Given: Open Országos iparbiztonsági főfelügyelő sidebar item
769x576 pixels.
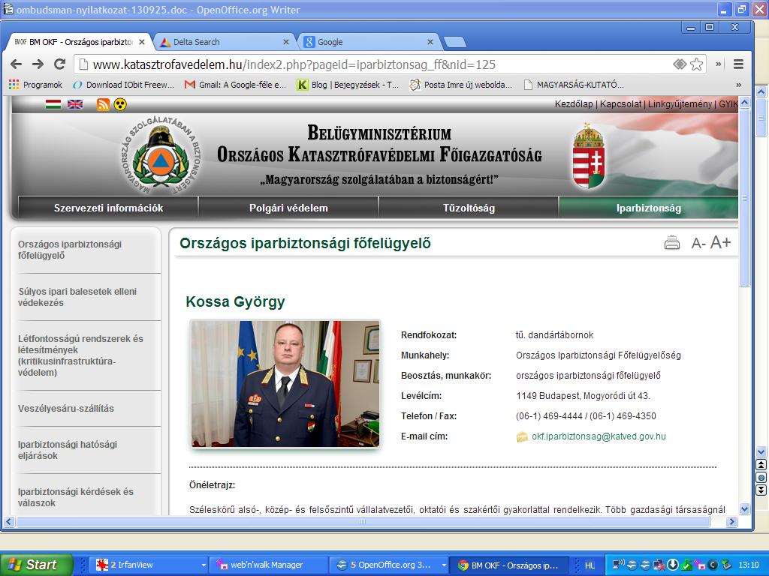Looking at the screenshot, I should point(70,250).
